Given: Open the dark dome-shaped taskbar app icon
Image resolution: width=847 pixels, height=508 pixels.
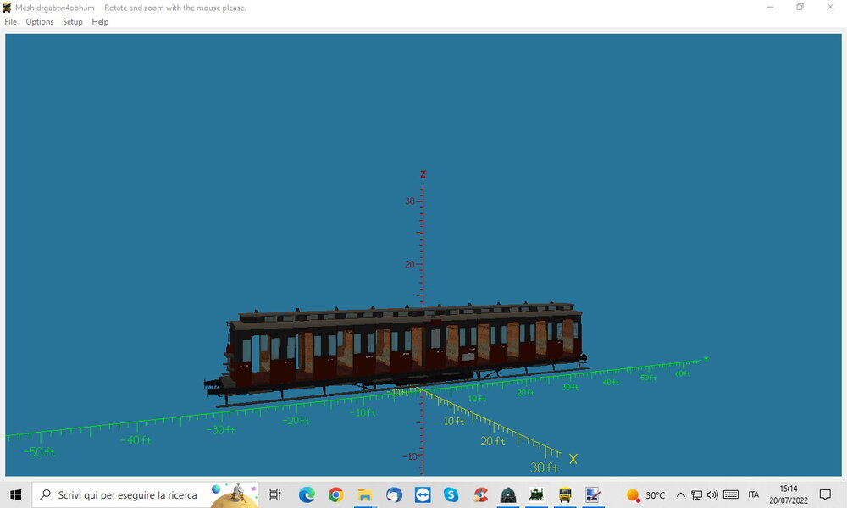Looking at the screenshot, I should [507, 494].
